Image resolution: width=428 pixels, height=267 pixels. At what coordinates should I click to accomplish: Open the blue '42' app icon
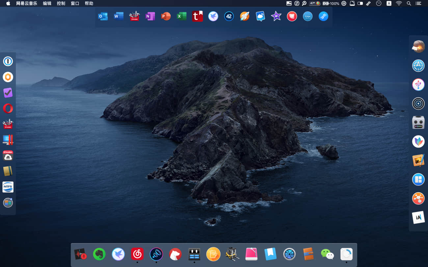(x=229, y=16)
